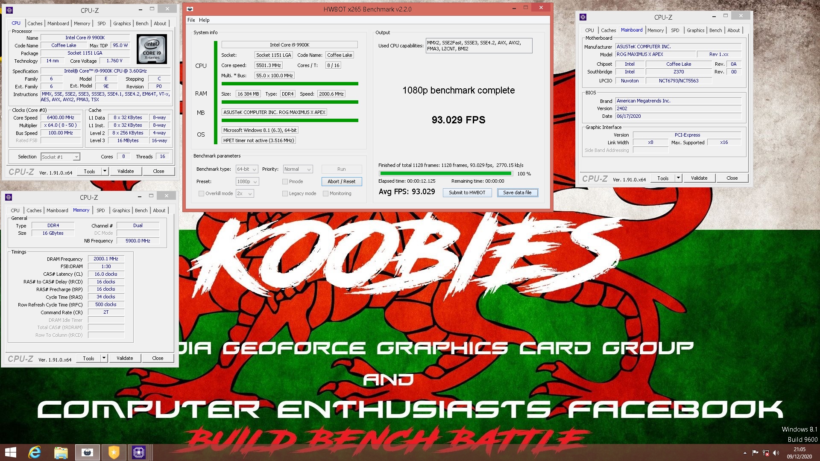Image resolution: width=820 pixels, height=461 pixels.
Task: Switch to SPD tab in Memory CPU-Z window
Action: click(101, 210)
